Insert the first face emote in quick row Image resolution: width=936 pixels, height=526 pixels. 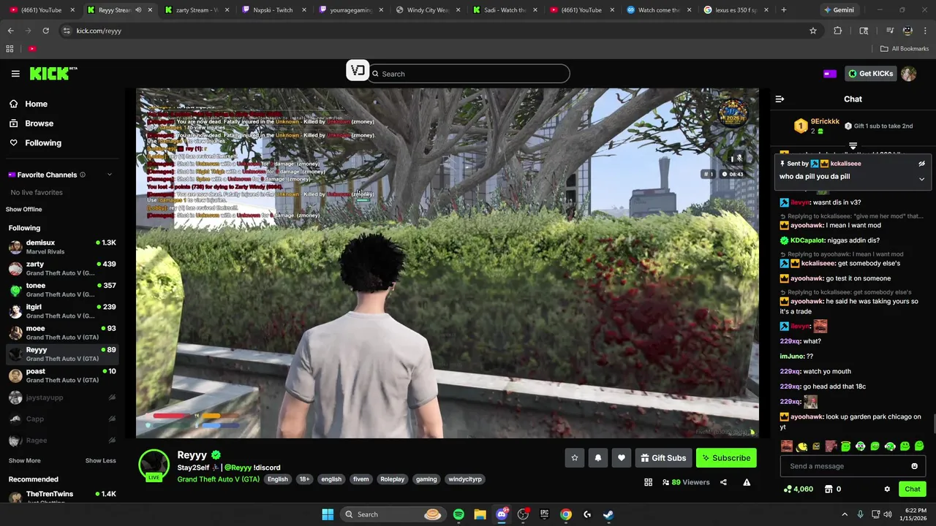coord(786,446)
